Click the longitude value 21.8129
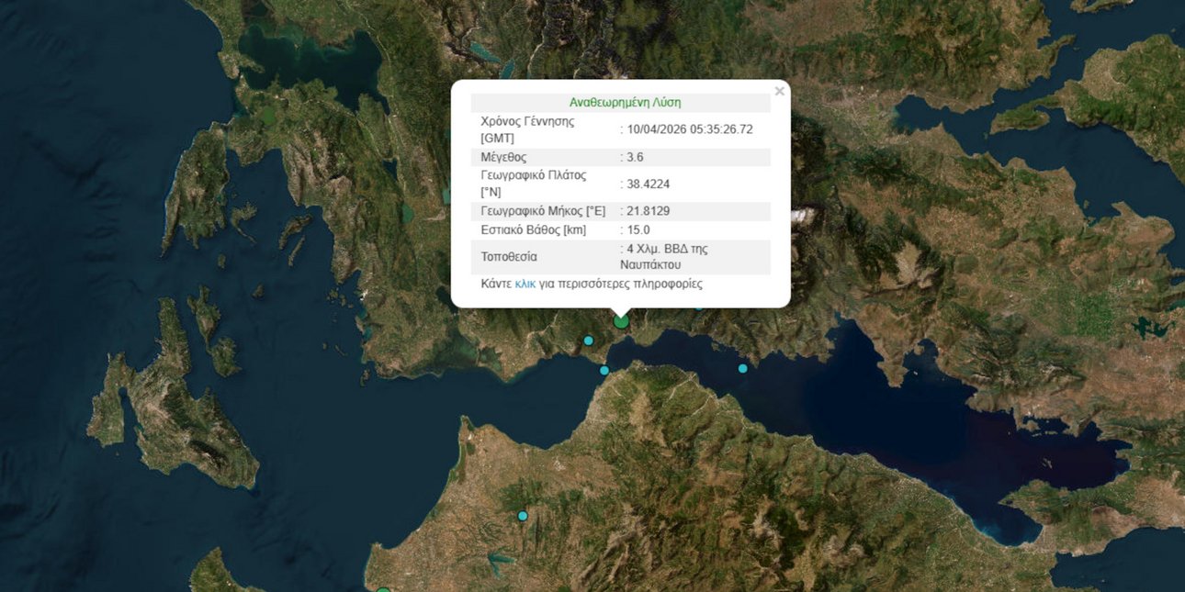The width and height of the screenshot is (1185, 592). click(x=647, y=210)
